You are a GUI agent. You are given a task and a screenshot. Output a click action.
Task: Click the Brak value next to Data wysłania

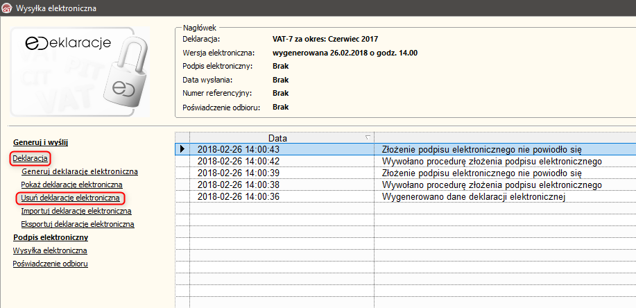[x=281, y=80]
